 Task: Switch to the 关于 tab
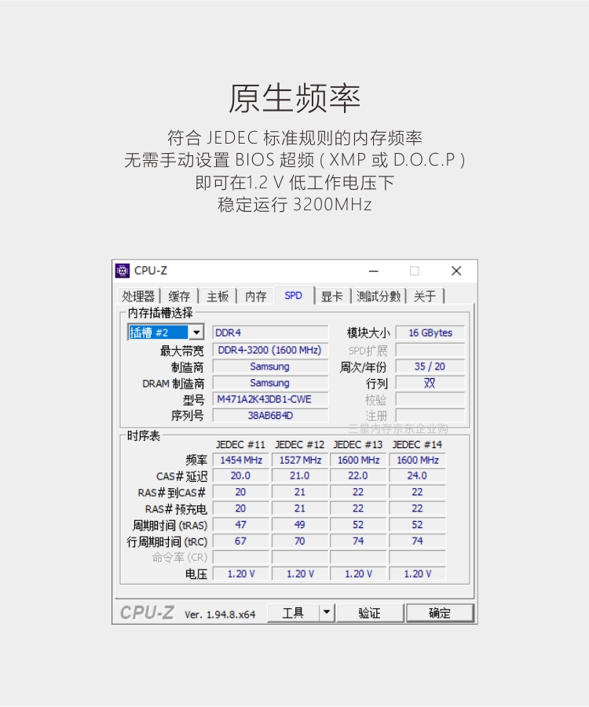(425, 296)
